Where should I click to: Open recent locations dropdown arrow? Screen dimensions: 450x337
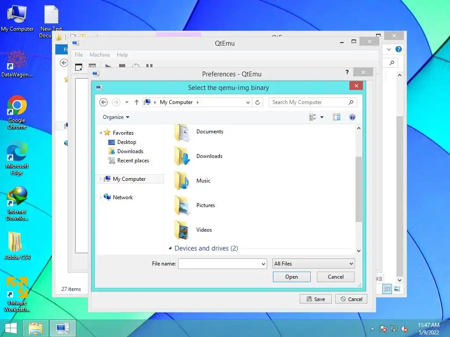[x=127, y=102]
